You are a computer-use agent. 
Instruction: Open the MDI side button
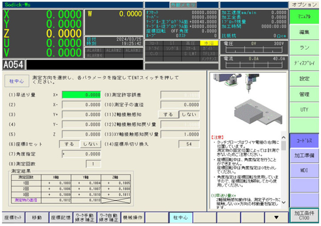(x=304, y=170)
